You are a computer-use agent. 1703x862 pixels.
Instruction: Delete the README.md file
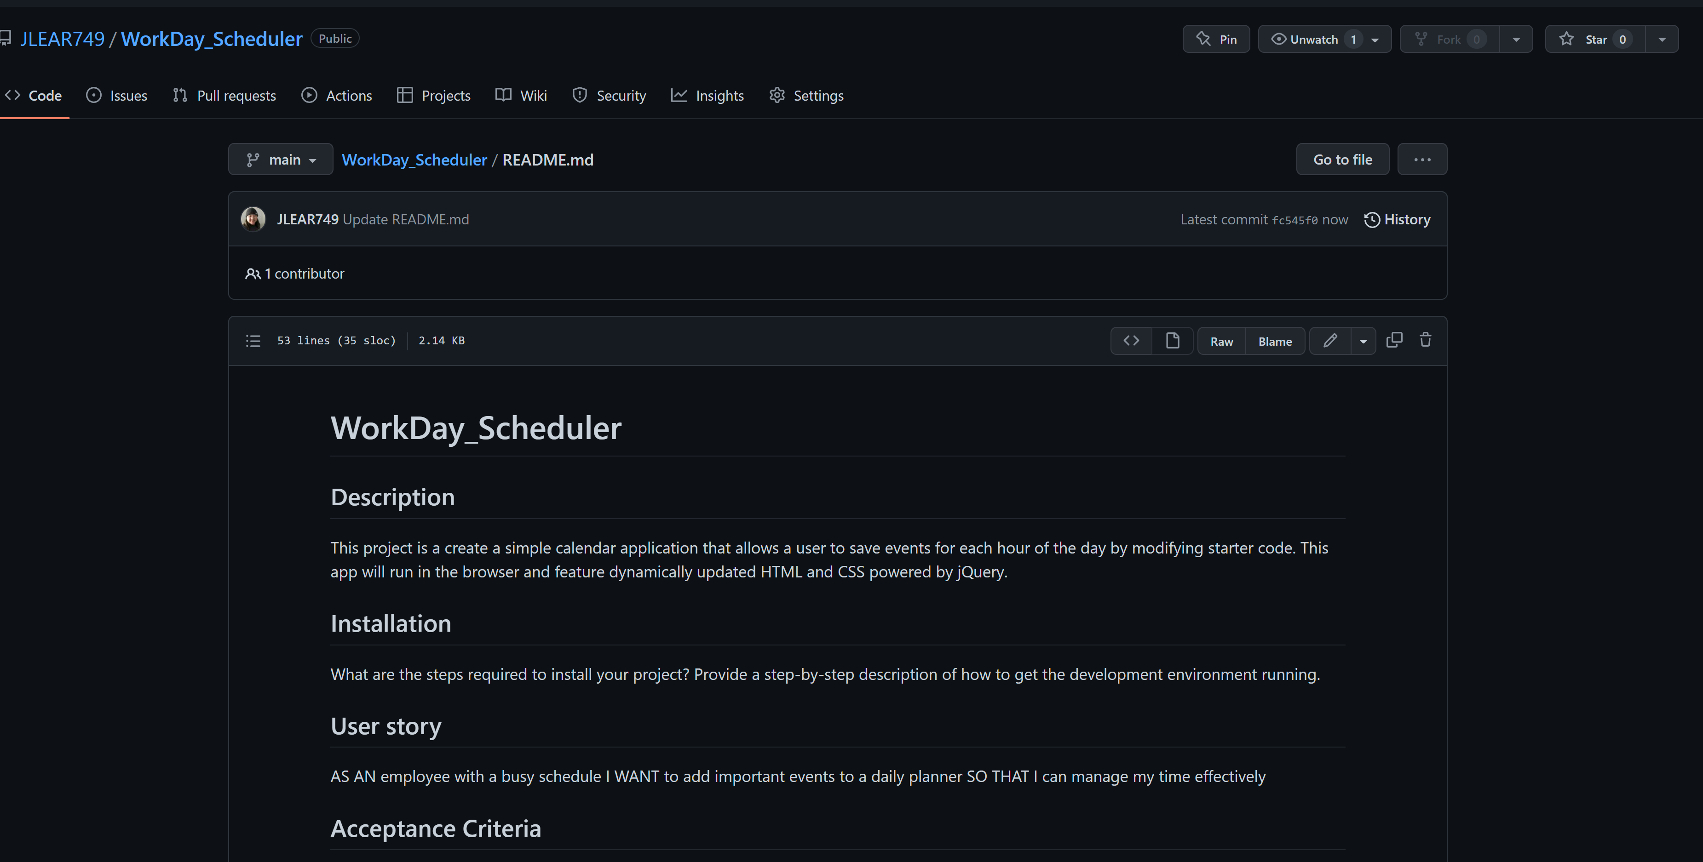point(1425,340)
